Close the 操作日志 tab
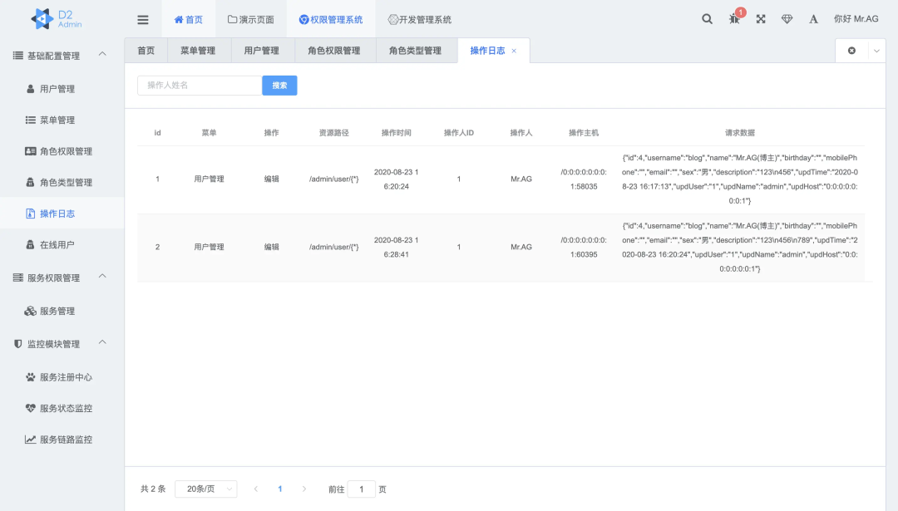 [x=514, y=51]
